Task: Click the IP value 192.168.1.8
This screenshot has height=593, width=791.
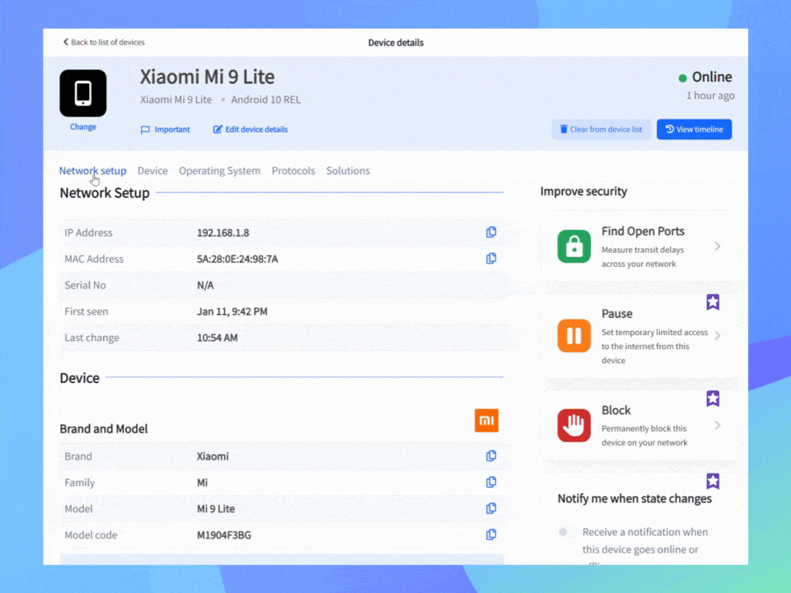Action: (223, 232)
